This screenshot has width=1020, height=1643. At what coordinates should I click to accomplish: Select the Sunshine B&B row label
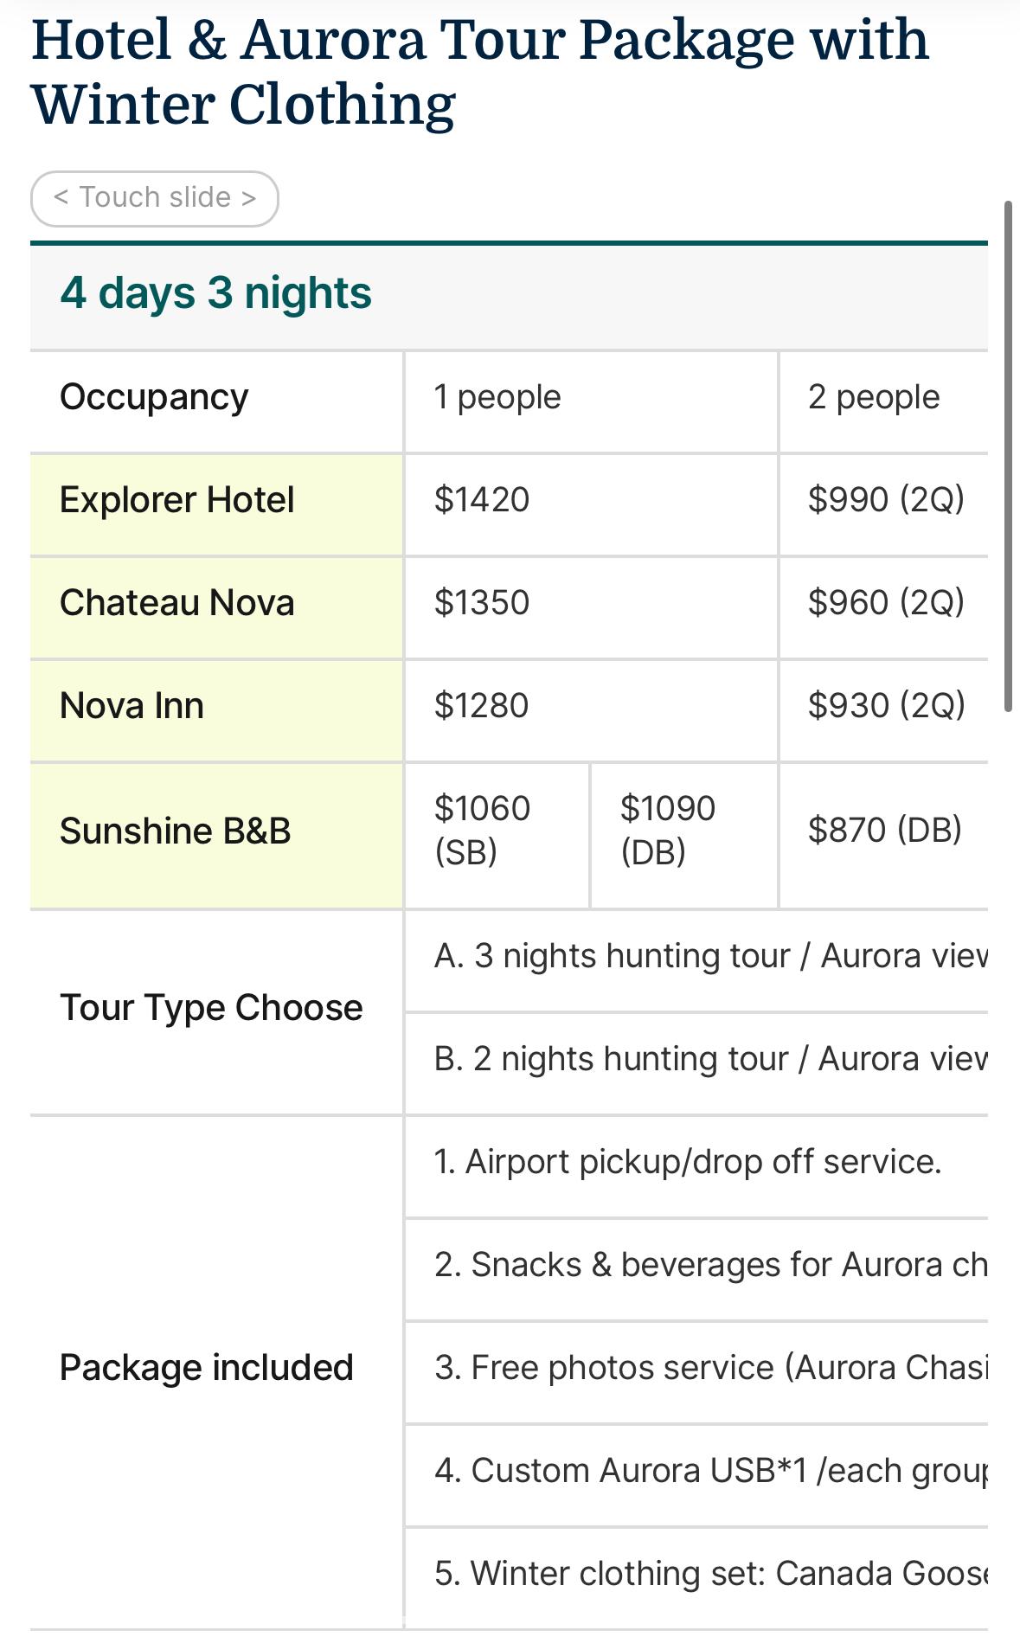point(176,831)
